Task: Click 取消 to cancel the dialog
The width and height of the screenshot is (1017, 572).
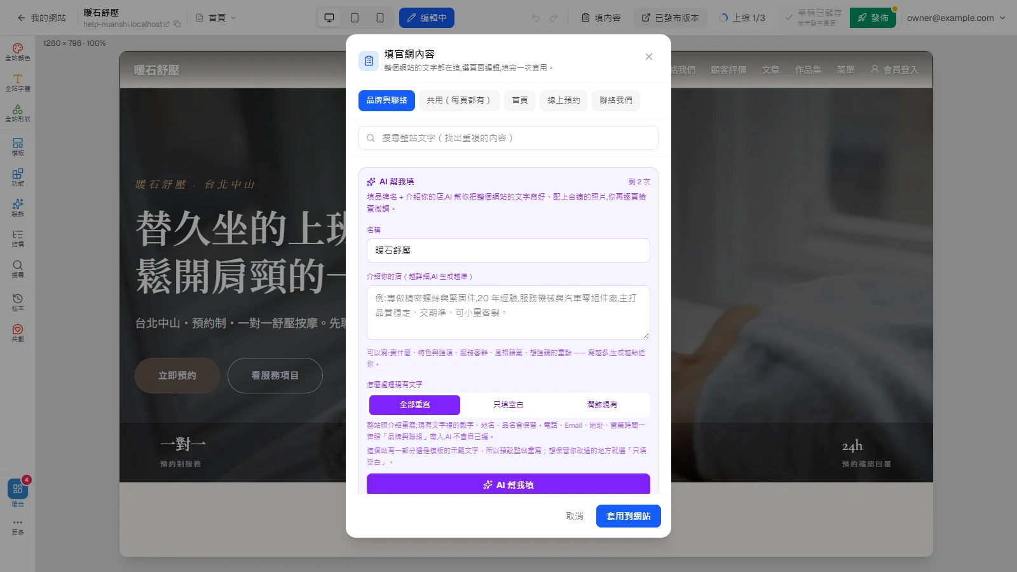Action: [575, 516]
